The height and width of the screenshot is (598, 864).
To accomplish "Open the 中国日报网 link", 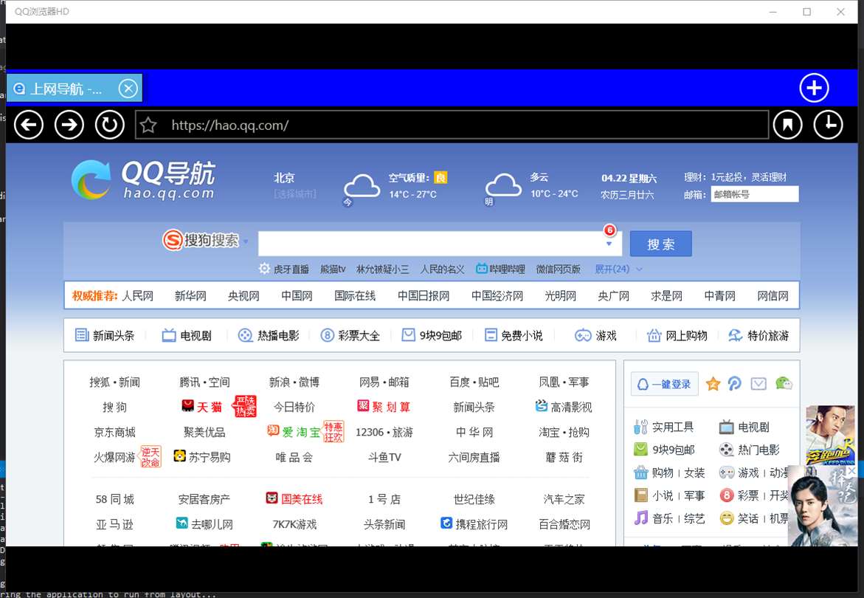I will pyautogui.click(x=424, y=296).
